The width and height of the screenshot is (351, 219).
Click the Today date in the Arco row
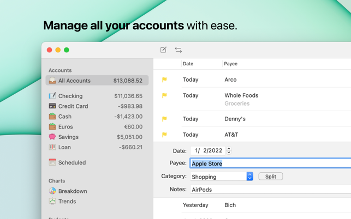[191, 80]
